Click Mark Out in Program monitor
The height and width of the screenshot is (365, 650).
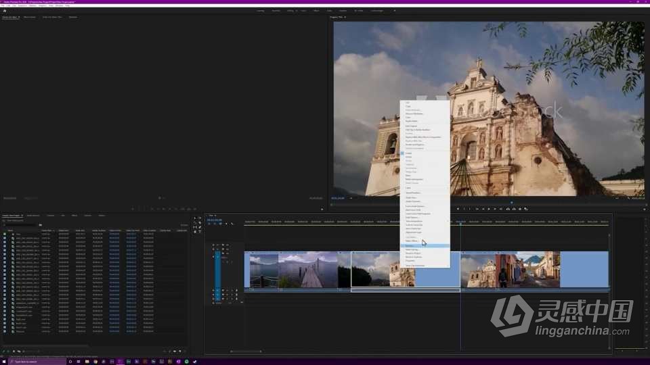coord(470,209)
